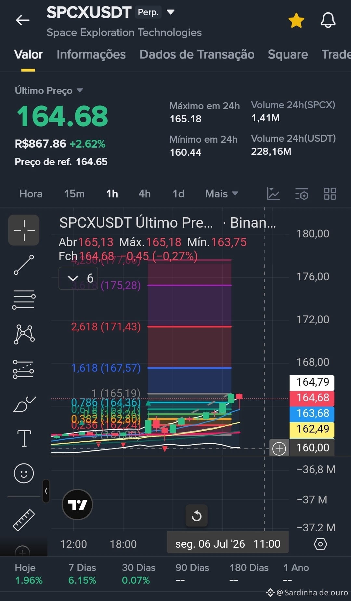Image resolution: width=351 pixels, height=601 pixels.
Task: Click the 163,68 blue price label
Action: click(x=312, y=413)
